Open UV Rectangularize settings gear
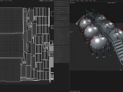 point(68,36)
